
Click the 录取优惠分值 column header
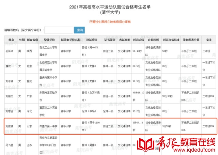tap(191, 40)
